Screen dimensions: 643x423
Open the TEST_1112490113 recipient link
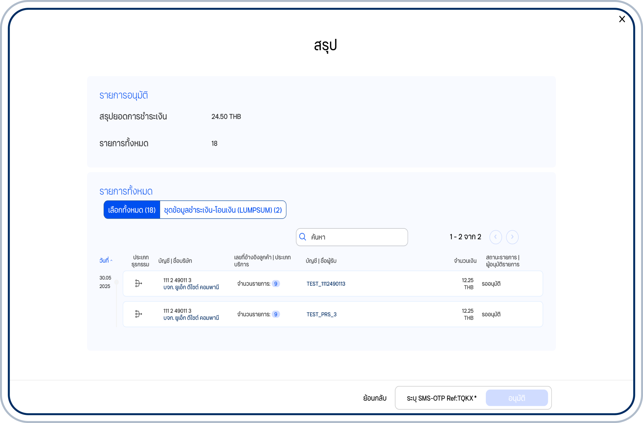pos(326,284)
